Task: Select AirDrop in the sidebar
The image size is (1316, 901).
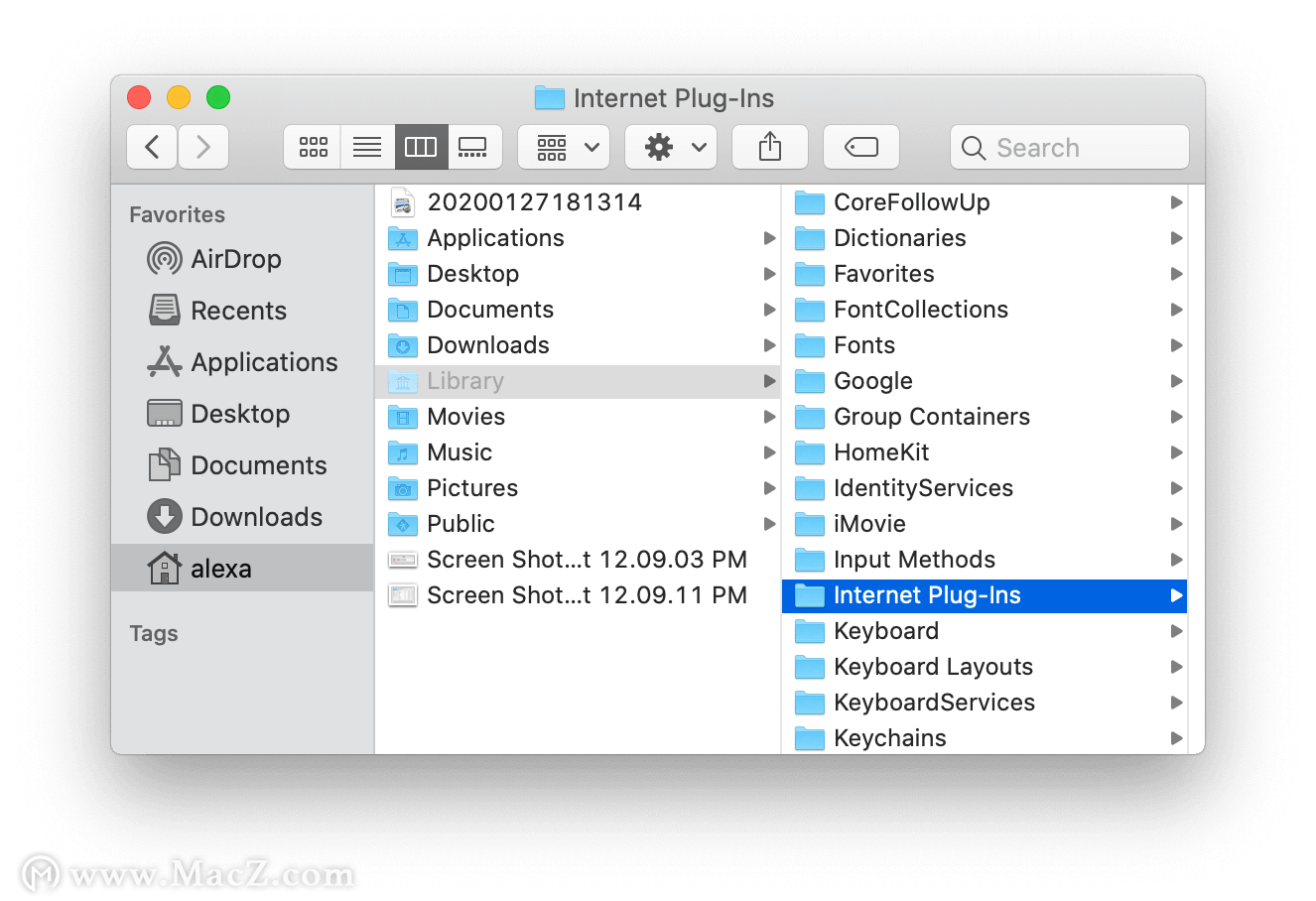Action: (x=242, y=259)
